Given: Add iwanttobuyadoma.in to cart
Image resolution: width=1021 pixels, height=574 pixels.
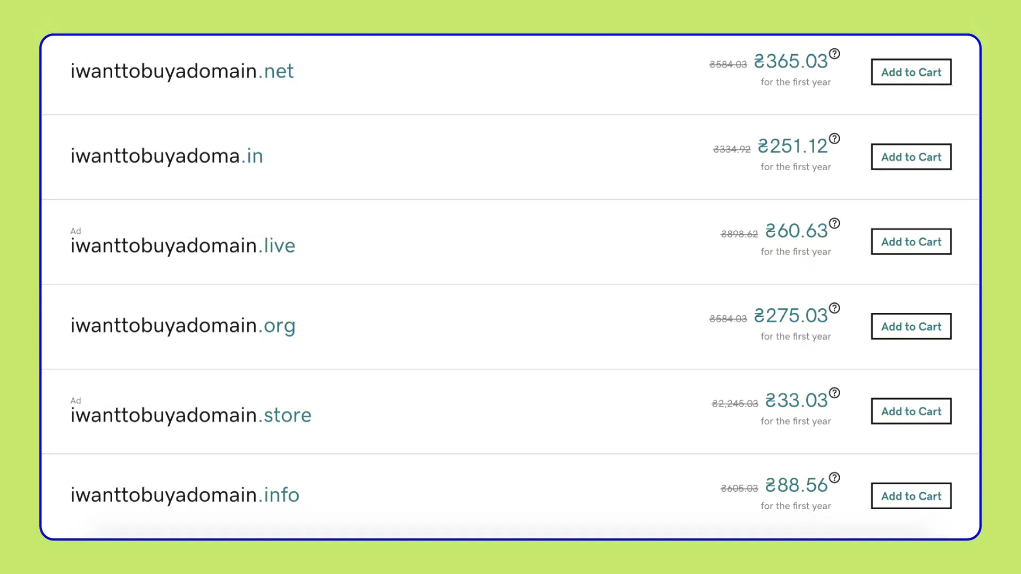Looking at the screenshot, I should [910, 157].
